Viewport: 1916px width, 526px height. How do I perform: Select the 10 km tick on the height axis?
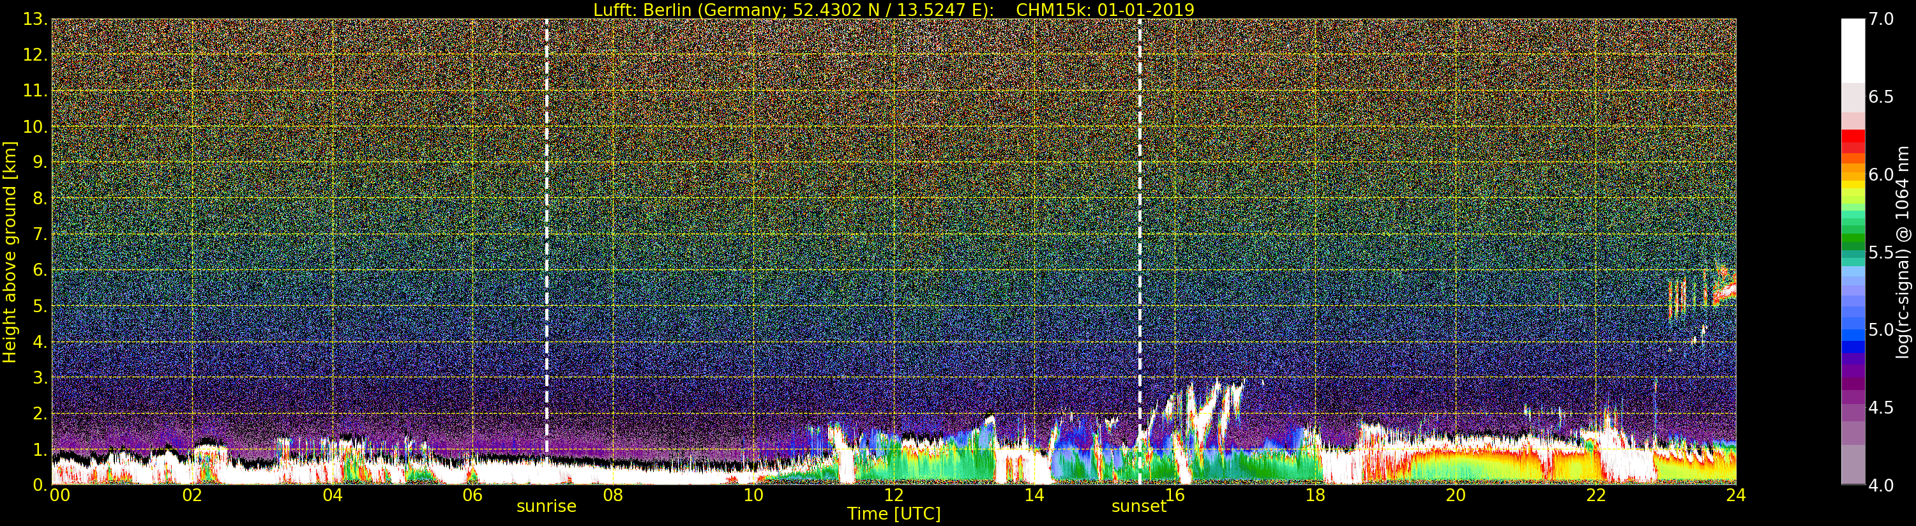point(35,126)
